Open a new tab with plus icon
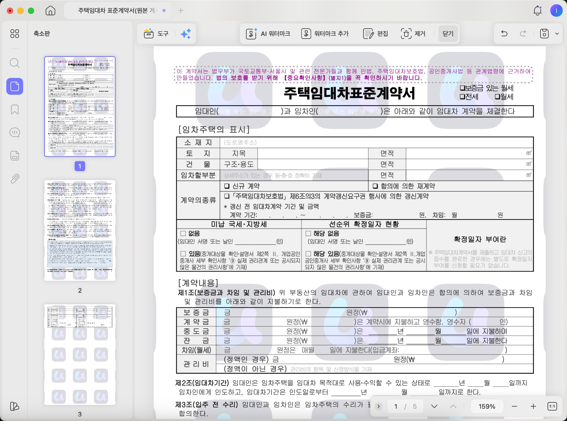The width and height of the screenshot is (567, 421). (x=181, y=10)
